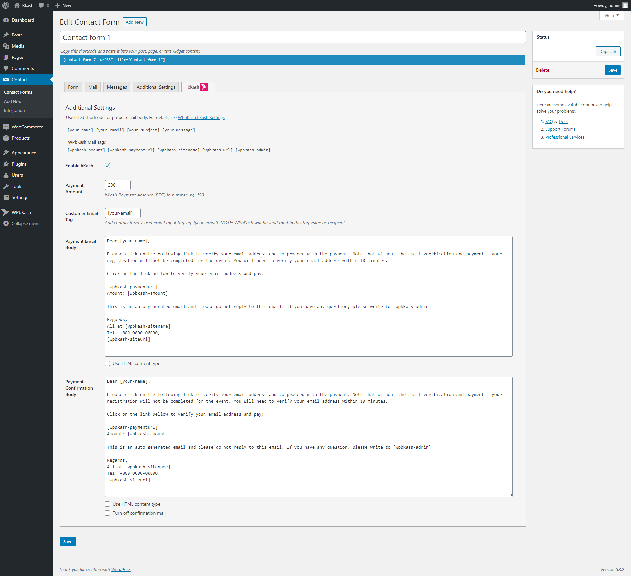The image size is (631, 576).
Task: Click Add New button beside page title
Action: pyautogui.click(x=134, y=22)
